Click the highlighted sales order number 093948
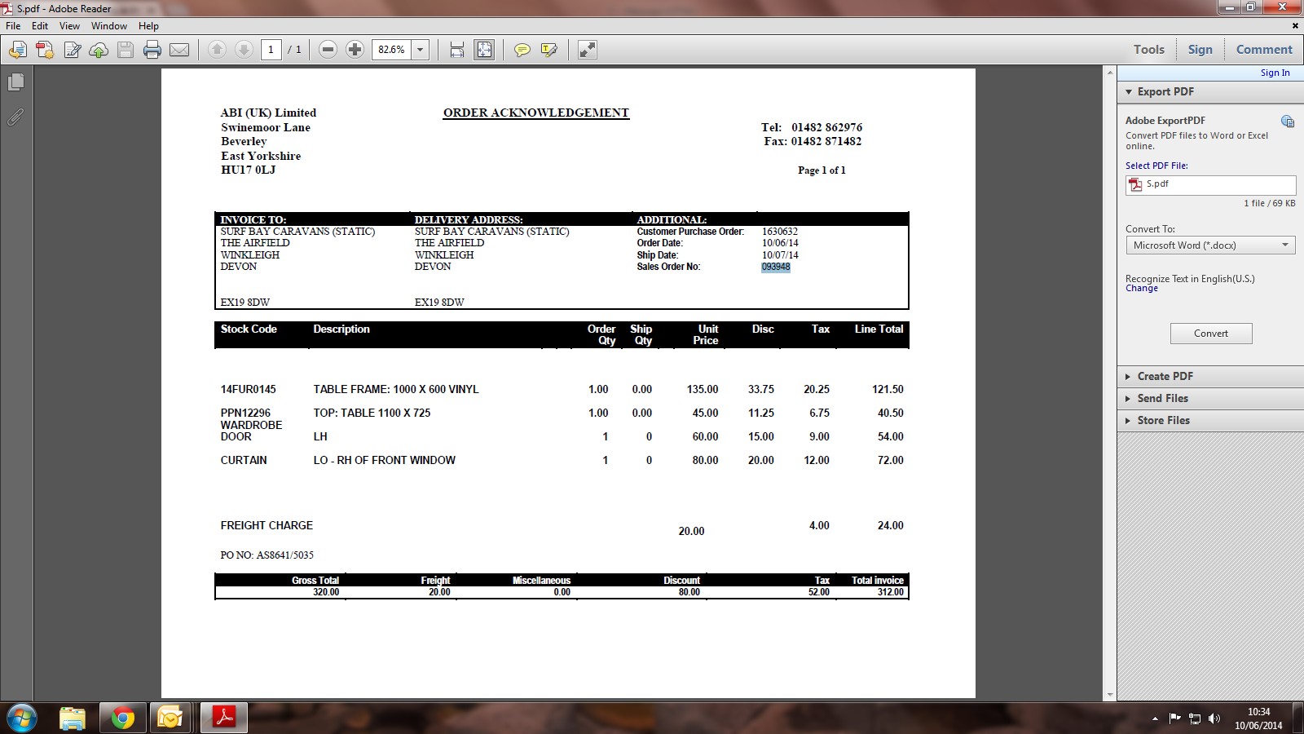The image size is (1304, 734). click(x=776, y=267)
